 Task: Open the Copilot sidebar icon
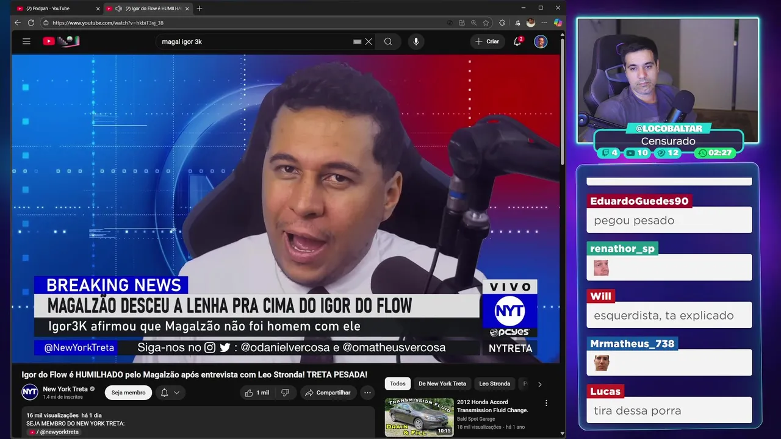point(558,23)
